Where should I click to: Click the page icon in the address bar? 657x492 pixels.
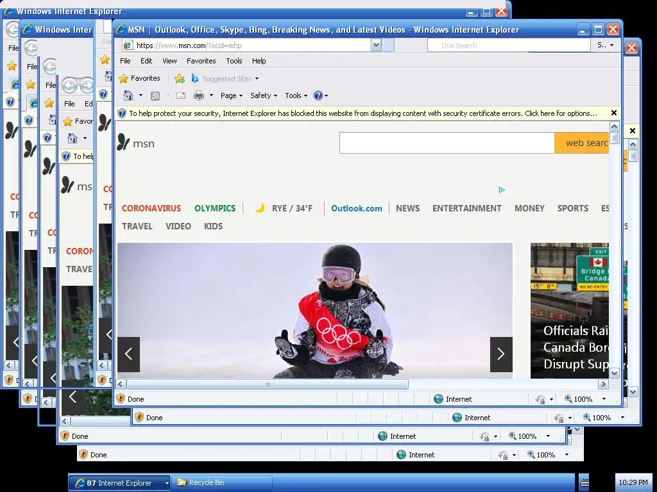pyautogui.click(x=128, y=45)
